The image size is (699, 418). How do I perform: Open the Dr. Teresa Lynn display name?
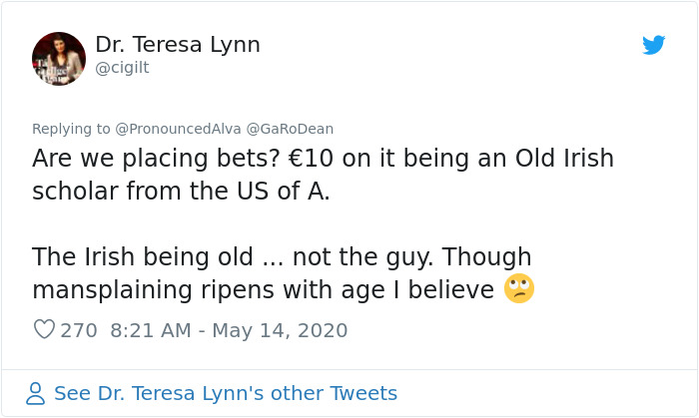[178, 45]
